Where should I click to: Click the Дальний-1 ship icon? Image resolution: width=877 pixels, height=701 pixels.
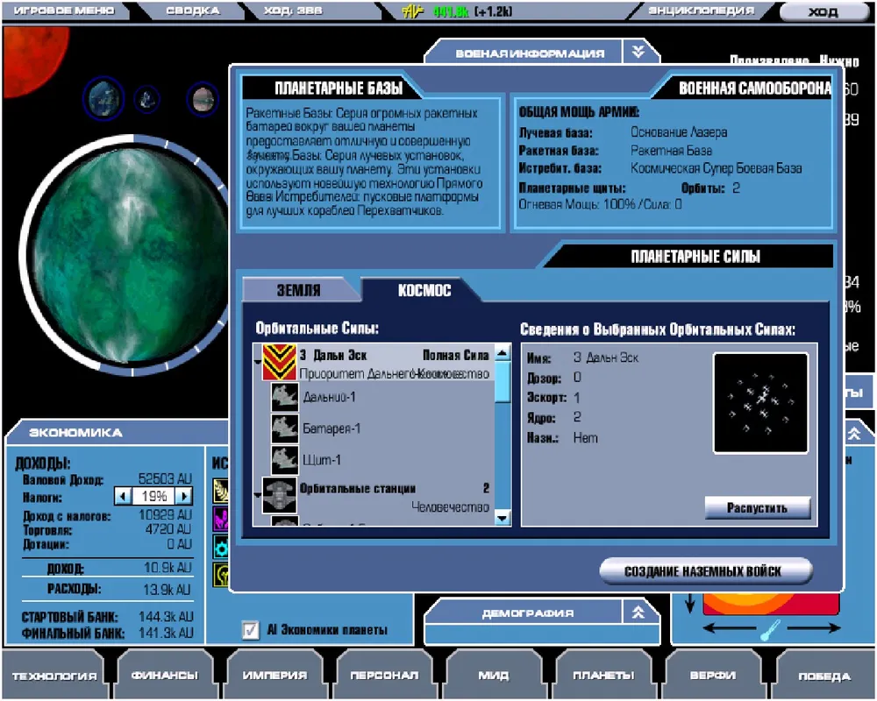tap(283, 398)
